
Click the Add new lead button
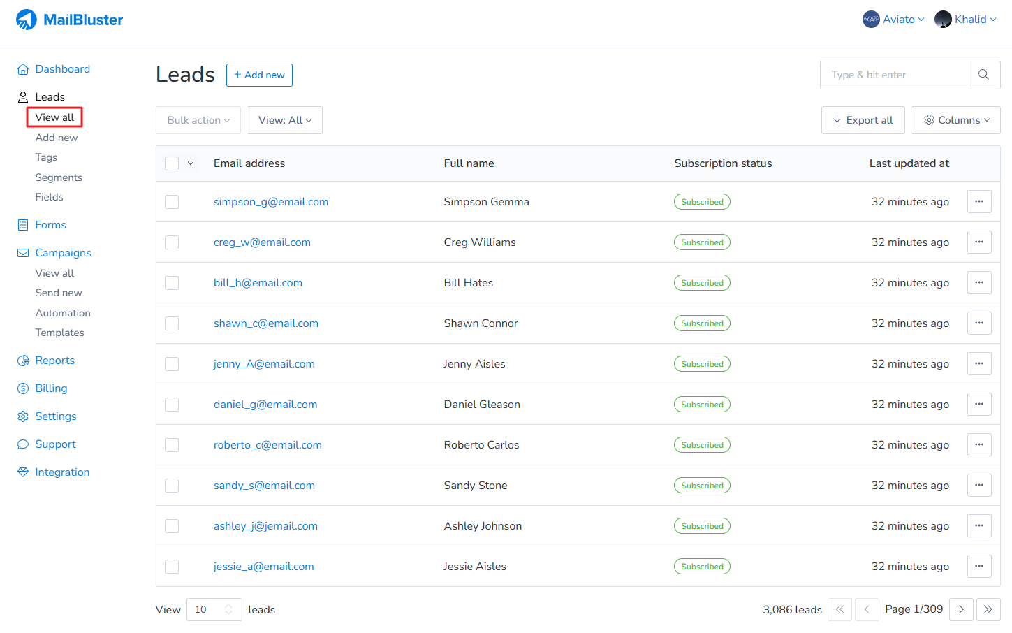259,75
